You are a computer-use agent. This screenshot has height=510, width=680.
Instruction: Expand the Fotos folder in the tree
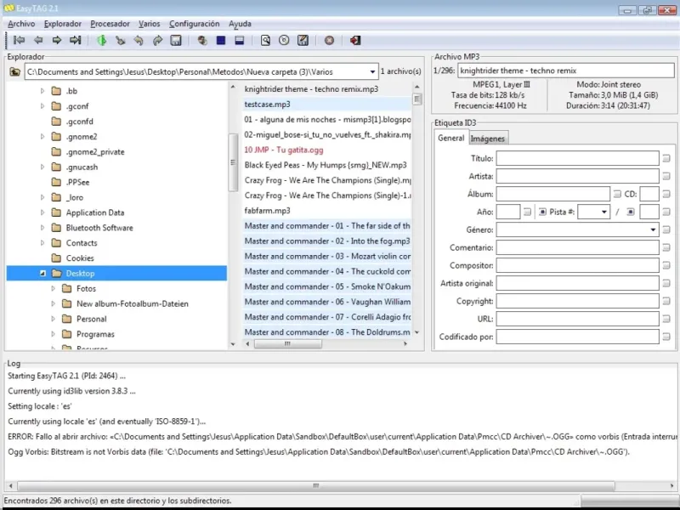(x=53, y=289)
